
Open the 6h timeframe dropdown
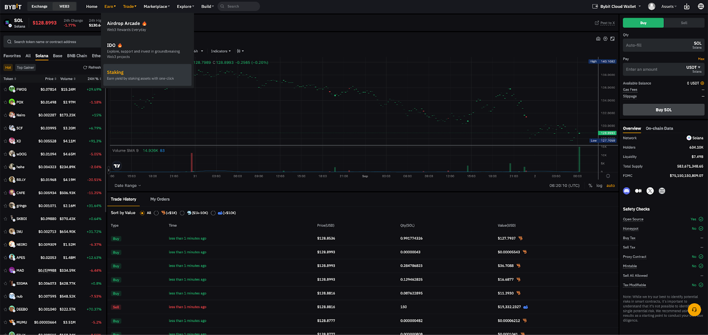[x=198, y=51]
